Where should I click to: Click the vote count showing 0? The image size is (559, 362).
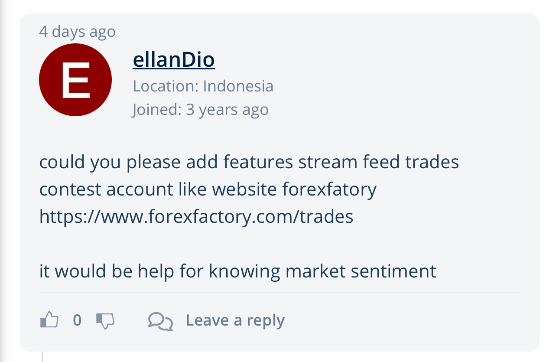[x=77, y=320]
